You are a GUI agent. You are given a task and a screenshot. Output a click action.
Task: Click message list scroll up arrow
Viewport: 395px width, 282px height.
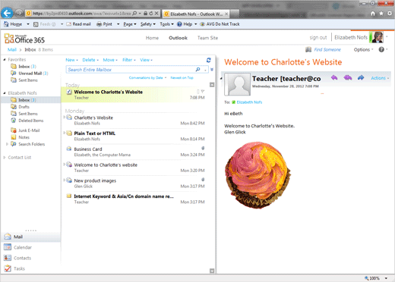[212, 85]
